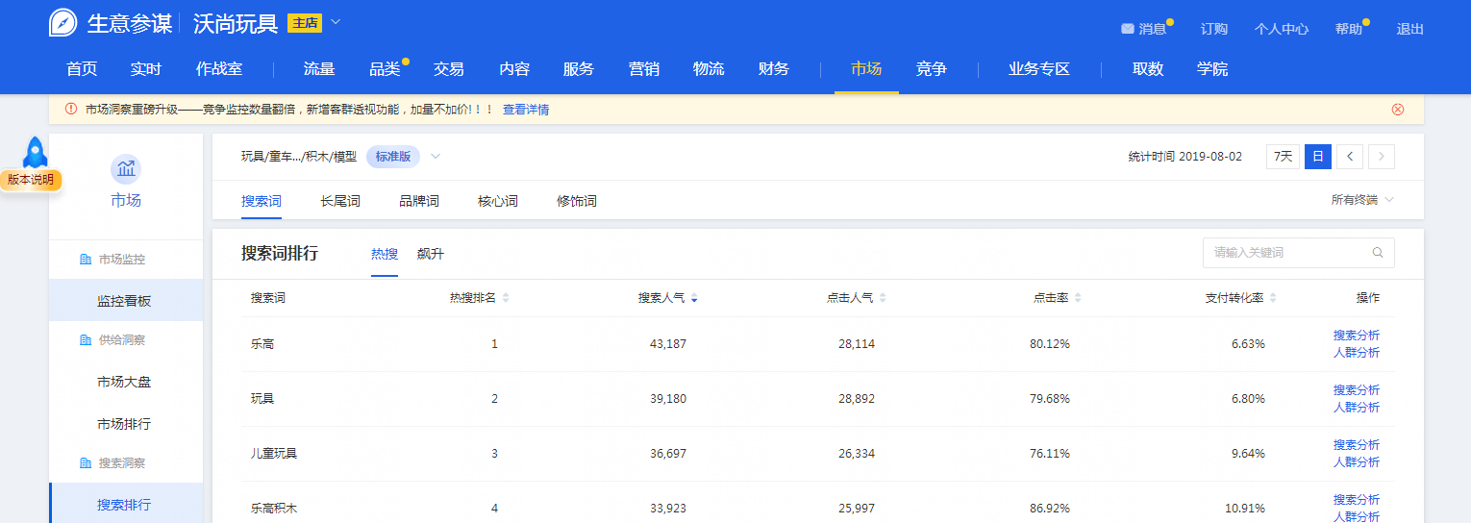This screenshot has height=523, width=1471.
Task: Open 市场大盘 in the sidebar
Action: click(126, 382)
